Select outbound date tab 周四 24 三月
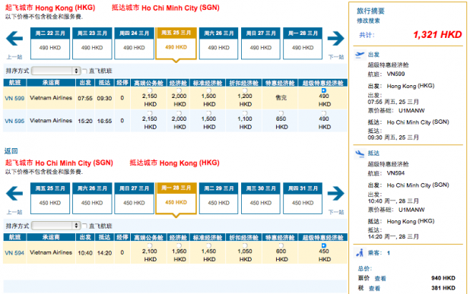The width and height of the screenshot is (470, 294). pyautogui.click(x=134, y=43)
